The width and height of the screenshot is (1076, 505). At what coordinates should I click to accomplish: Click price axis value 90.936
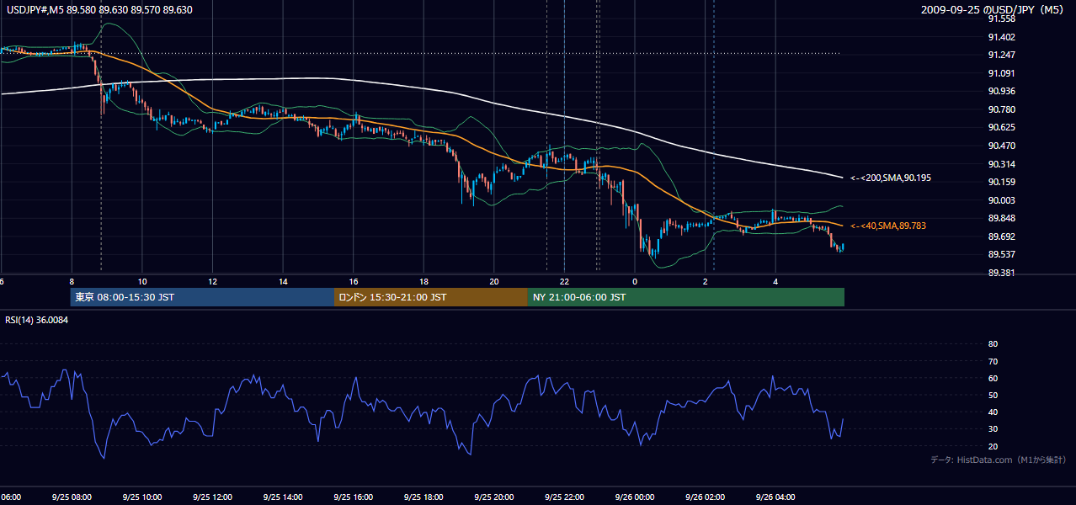pos(1002,91)
